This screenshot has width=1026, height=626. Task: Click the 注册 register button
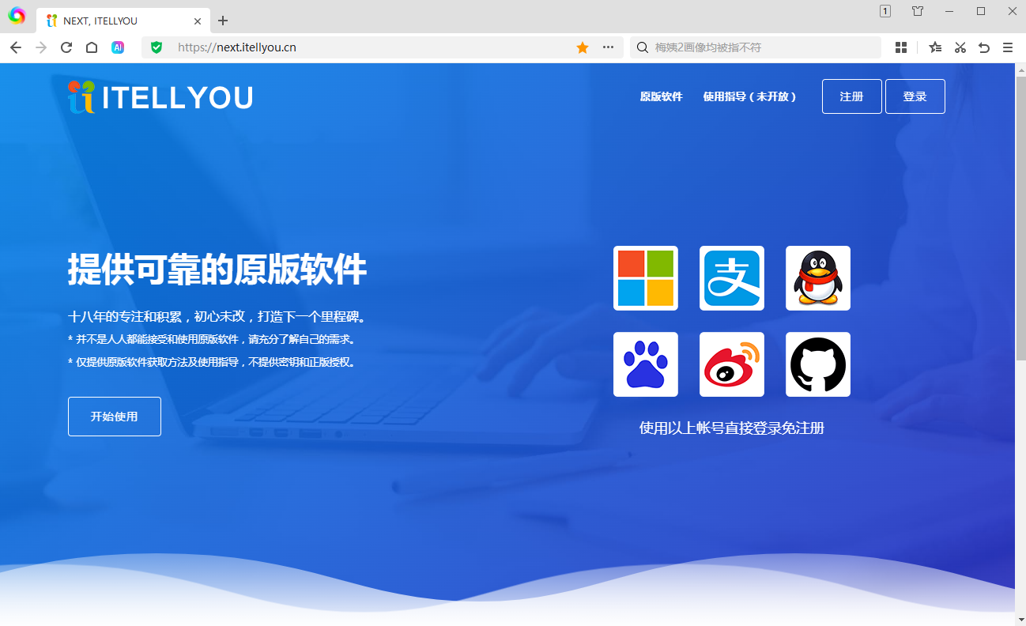[852, 96]
